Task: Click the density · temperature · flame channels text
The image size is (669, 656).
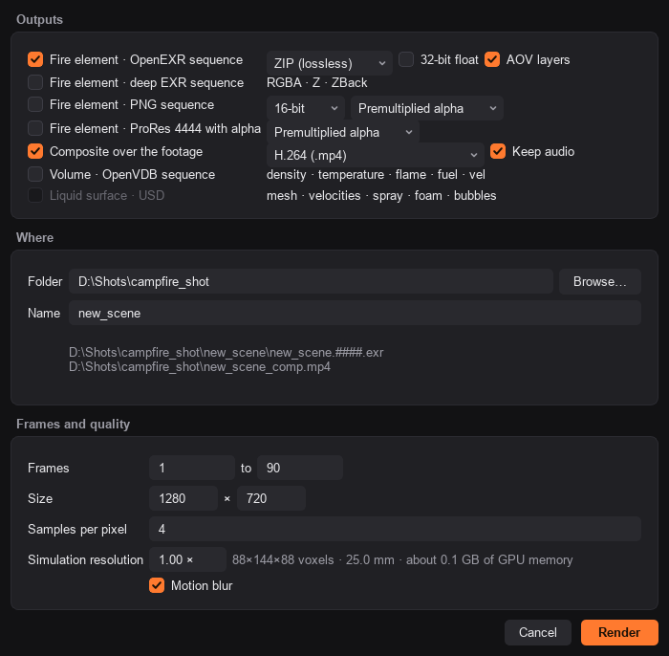Action: [x=376, y=175]
